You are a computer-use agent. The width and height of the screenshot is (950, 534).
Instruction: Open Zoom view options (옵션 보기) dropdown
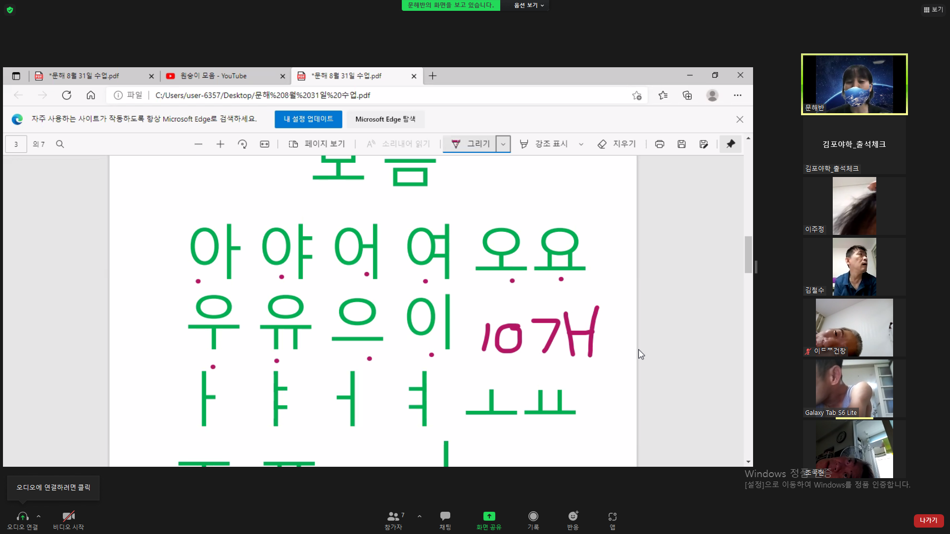[x=529, y=5]
